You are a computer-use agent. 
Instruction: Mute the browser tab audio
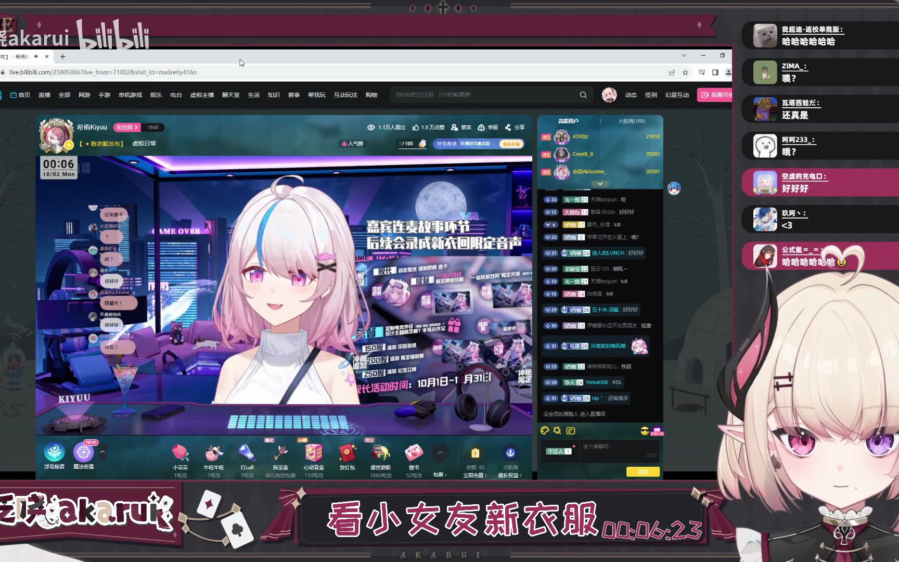click(x=36, y=56)
